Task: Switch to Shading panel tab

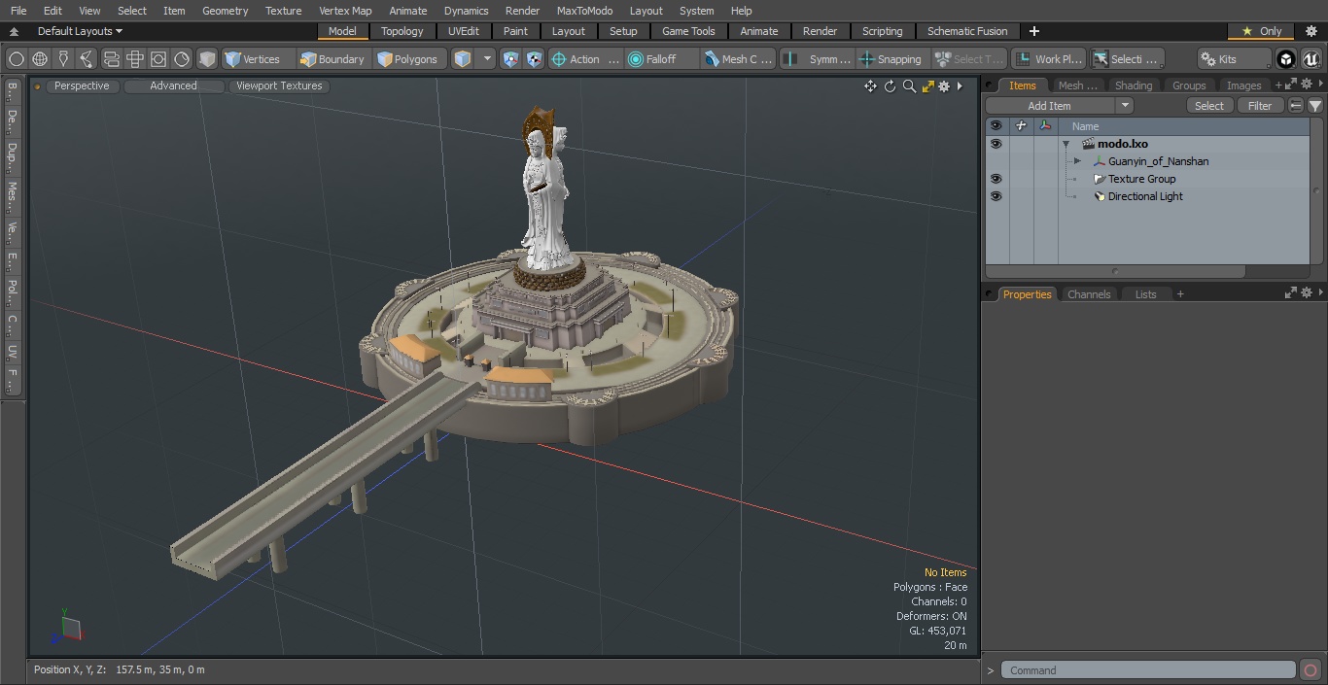Action: coord(1133,86)
